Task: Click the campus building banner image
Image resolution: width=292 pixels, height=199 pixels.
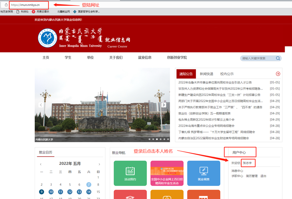Action: click(x=102, y=105)
